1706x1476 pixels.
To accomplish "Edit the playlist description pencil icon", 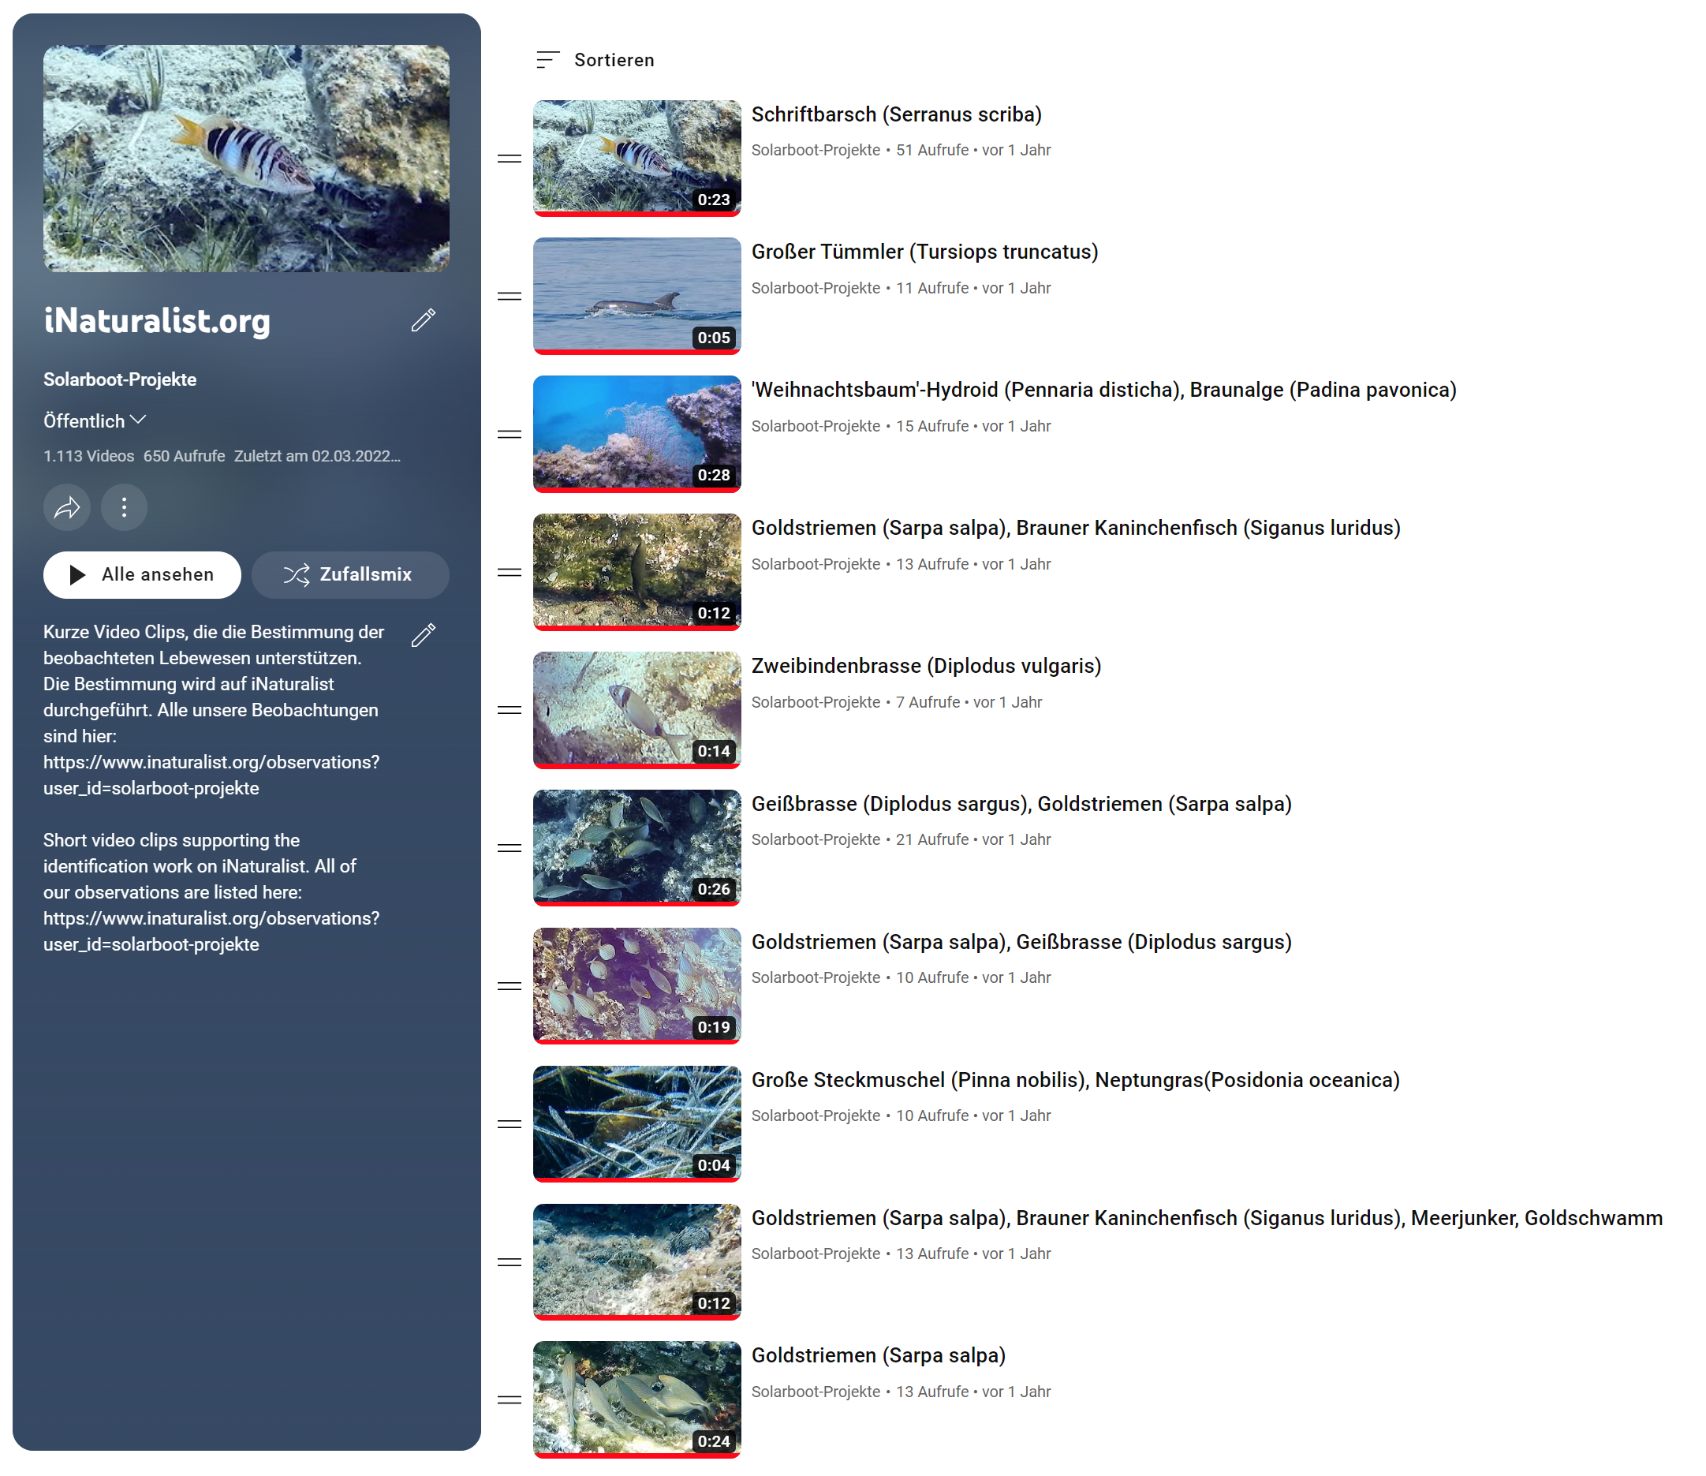I will (424, 635).
